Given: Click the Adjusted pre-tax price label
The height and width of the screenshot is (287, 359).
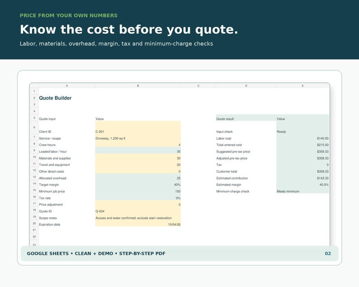Looking at the screenshot, I should (x=231, y=158).
